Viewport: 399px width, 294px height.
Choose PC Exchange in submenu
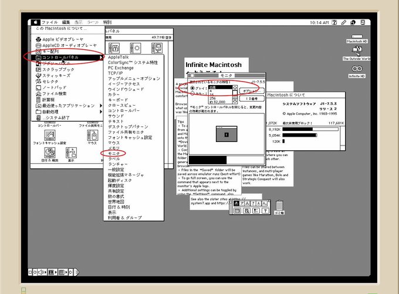[x=134, y=68]
